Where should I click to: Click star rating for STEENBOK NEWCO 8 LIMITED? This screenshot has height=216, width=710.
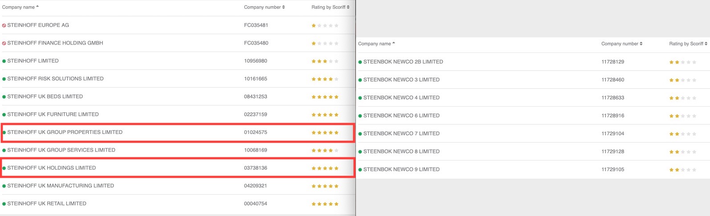(682, 152)
